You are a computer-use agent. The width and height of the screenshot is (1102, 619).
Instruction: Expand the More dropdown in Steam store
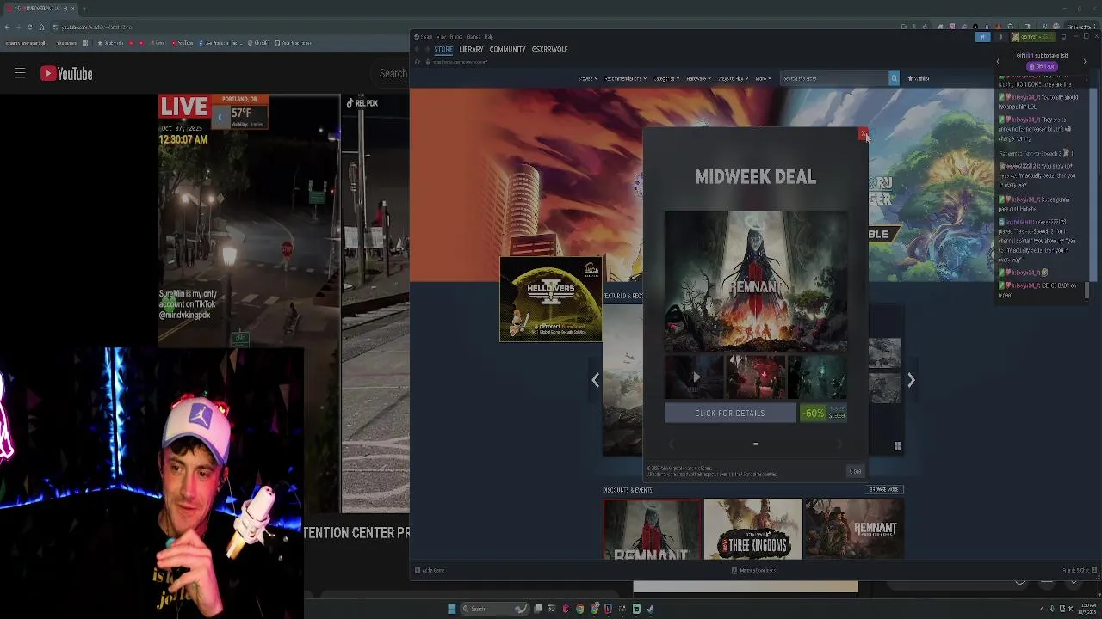click(x=763, y=78)
